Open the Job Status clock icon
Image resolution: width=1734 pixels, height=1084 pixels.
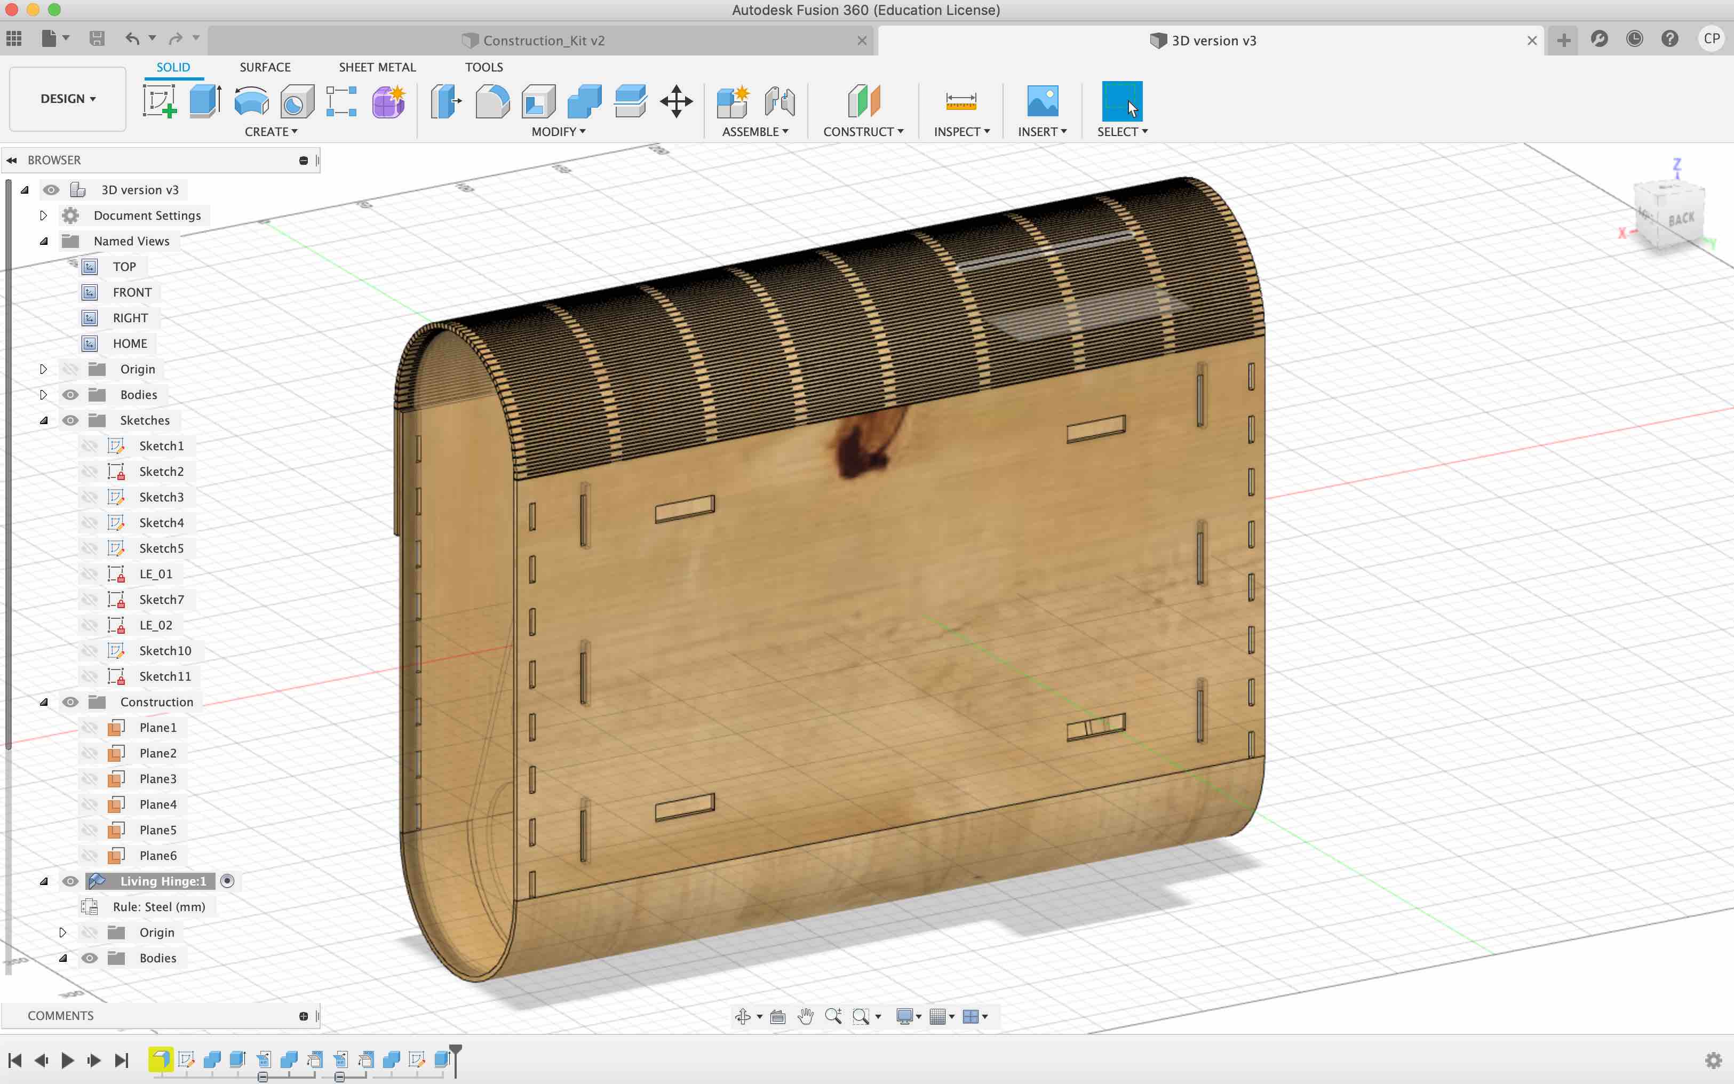tap(1634, 39)
